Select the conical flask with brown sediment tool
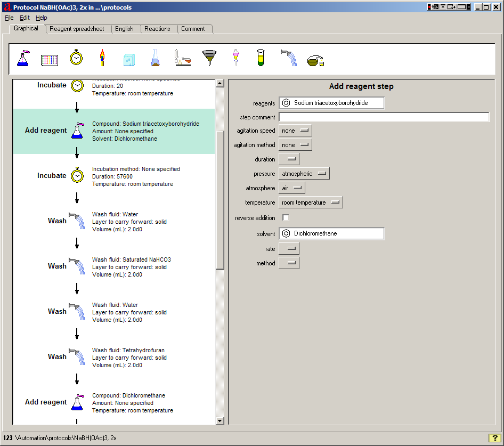This screenshot has height=446, width=504. [155, 58]
